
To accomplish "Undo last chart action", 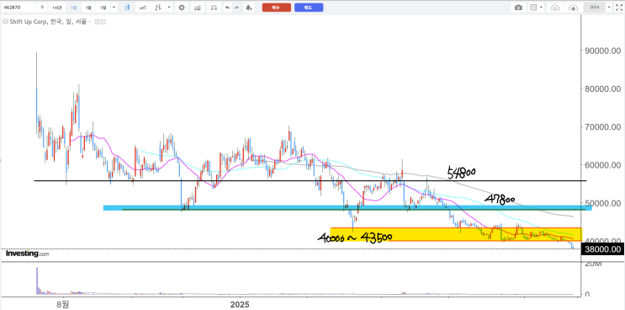I will tap(227, 8).
